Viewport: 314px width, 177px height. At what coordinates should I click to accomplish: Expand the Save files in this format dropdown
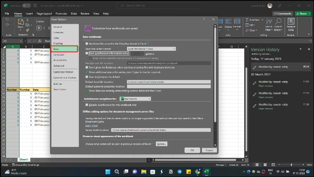click(x=151, y=48)
